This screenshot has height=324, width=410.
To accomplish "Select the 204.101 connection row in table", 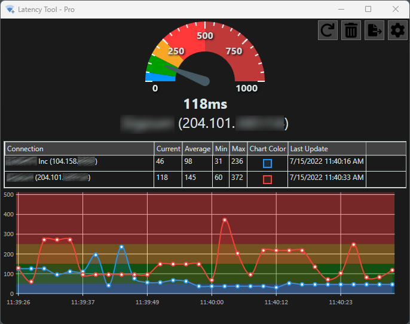I will (x=205, y=179).
